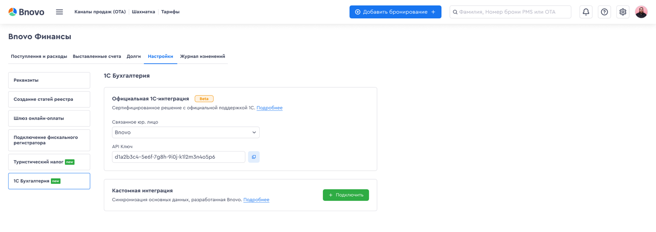Open the Журнал изменений tab

(202, 56)
